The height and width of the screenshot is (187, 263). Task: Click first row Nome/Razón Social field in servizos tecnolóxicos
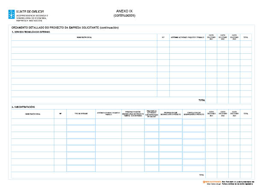(84, 43)
